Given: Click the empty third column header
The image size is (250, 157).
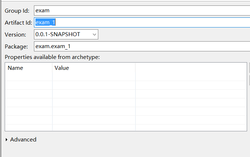Looking at the screenshot, I should point(191,68).
